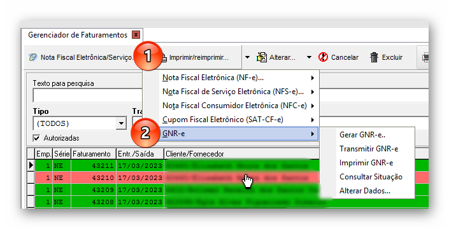Click the Alterar edit icon
This screenshot has width=449, height=229.
262,57
